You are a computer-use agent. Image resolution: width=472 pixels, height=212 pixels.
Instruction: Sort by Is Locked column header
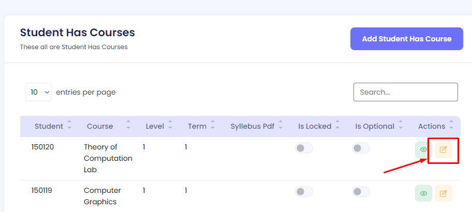tap(315, 126)
